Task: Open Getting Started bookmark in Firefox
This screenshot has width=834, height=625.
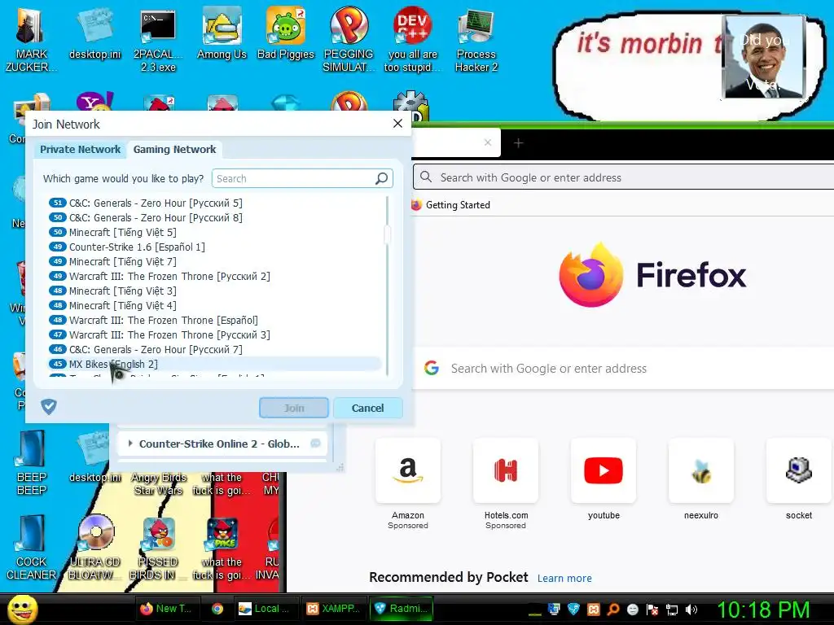Action: tap(450, 204)
